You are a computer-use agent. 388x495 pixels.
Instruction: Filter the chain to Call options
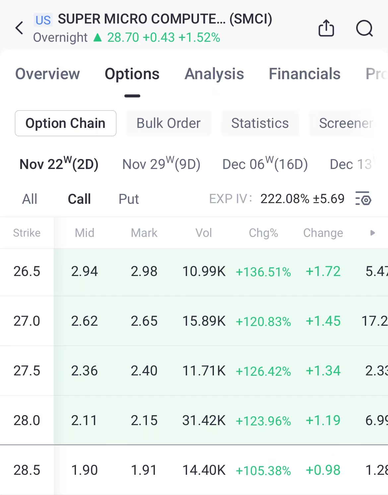(x=79, y=199)
